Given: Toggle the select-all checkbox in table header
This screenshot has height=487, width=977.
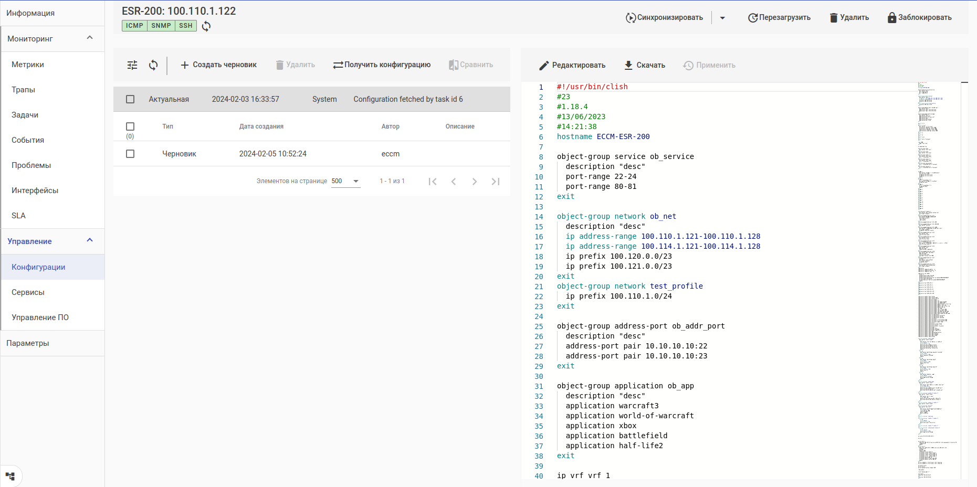Looking at the screenshot, I should coord(130,126).
